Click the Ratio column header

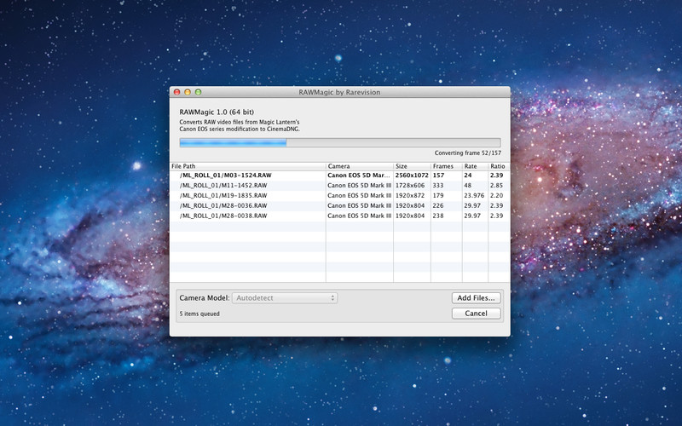(x=498, y=166)
